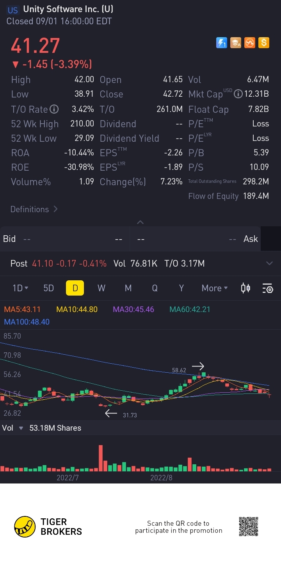The image size is (281, 570).
Task: Switch to the M monthly chart tab
Action: click(x=128, y=288)
